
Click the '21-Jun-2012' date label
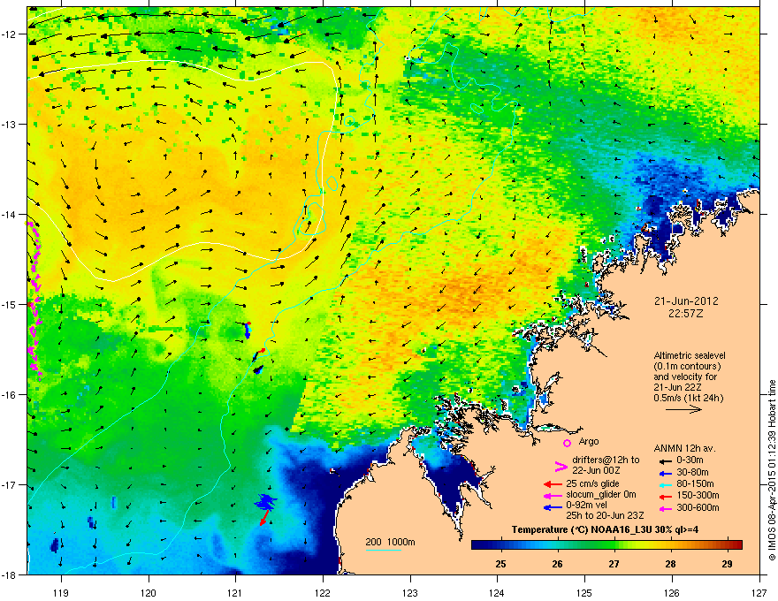pyautogui.click(x=686, y=301)
